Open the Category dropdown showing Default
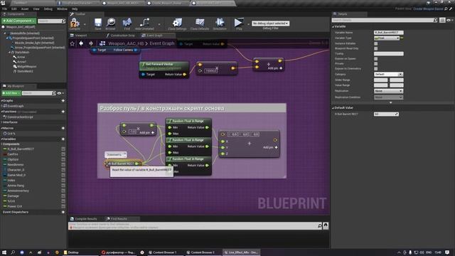Viewport: 455px width, 256px height. click(x=389, y=74)
